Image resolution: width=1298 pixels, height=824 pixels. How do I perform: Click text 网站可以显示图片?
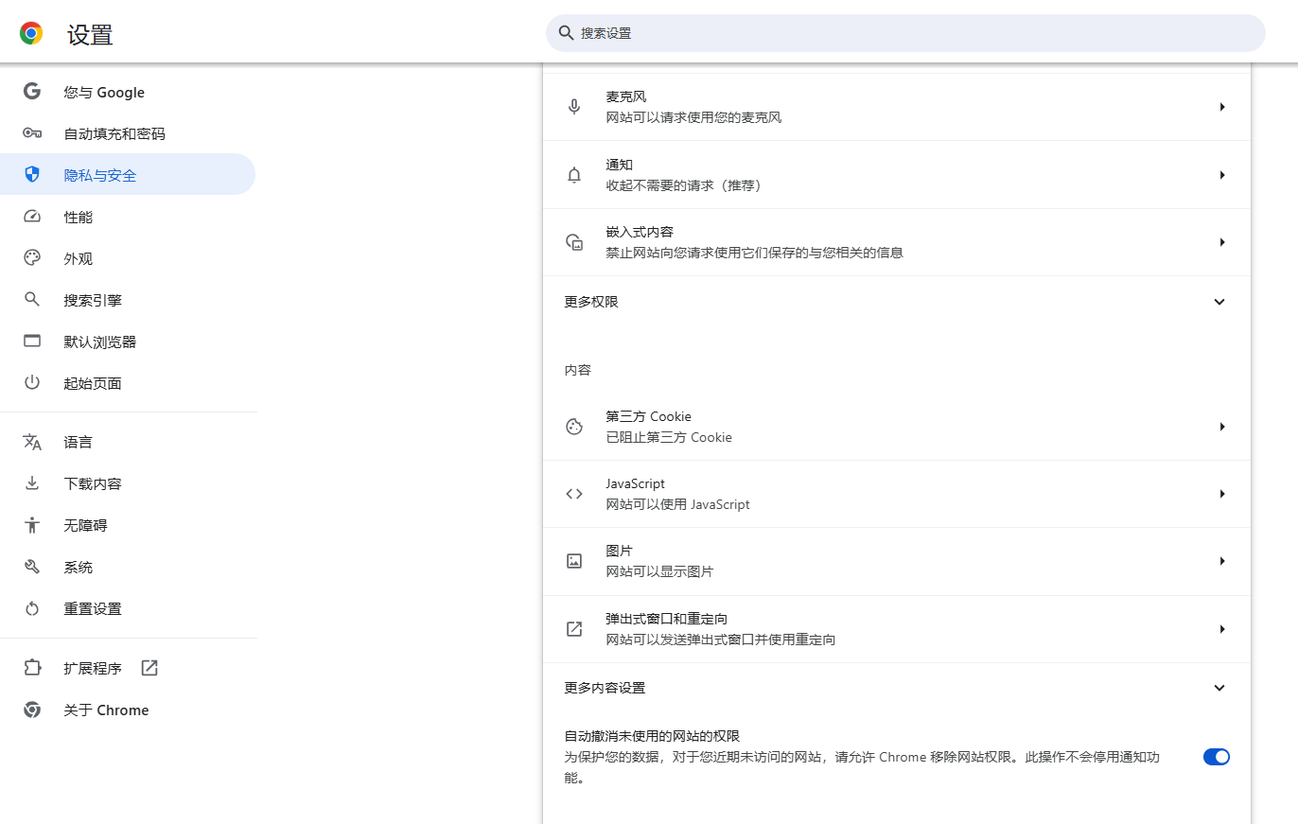[x=659, y=571]
